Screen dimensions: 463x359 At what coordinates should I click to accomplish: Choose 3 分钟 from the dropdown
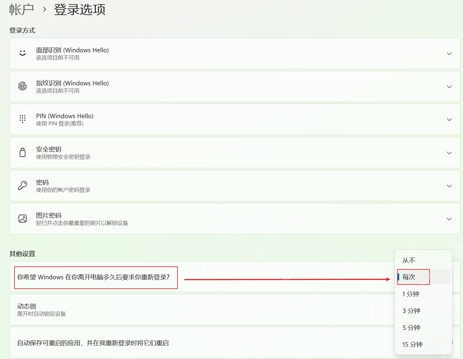pyautogui.click(x=423, y=311)
